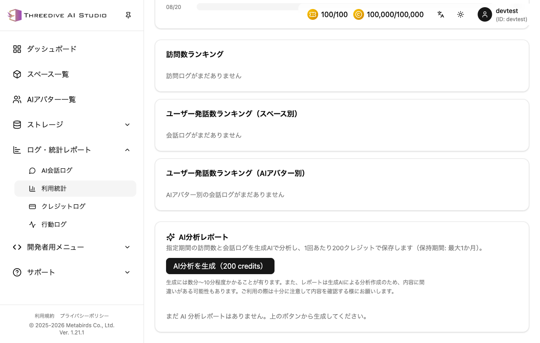
Task: Click AI分析を生成 (200 credits) button
Action: 220,266
